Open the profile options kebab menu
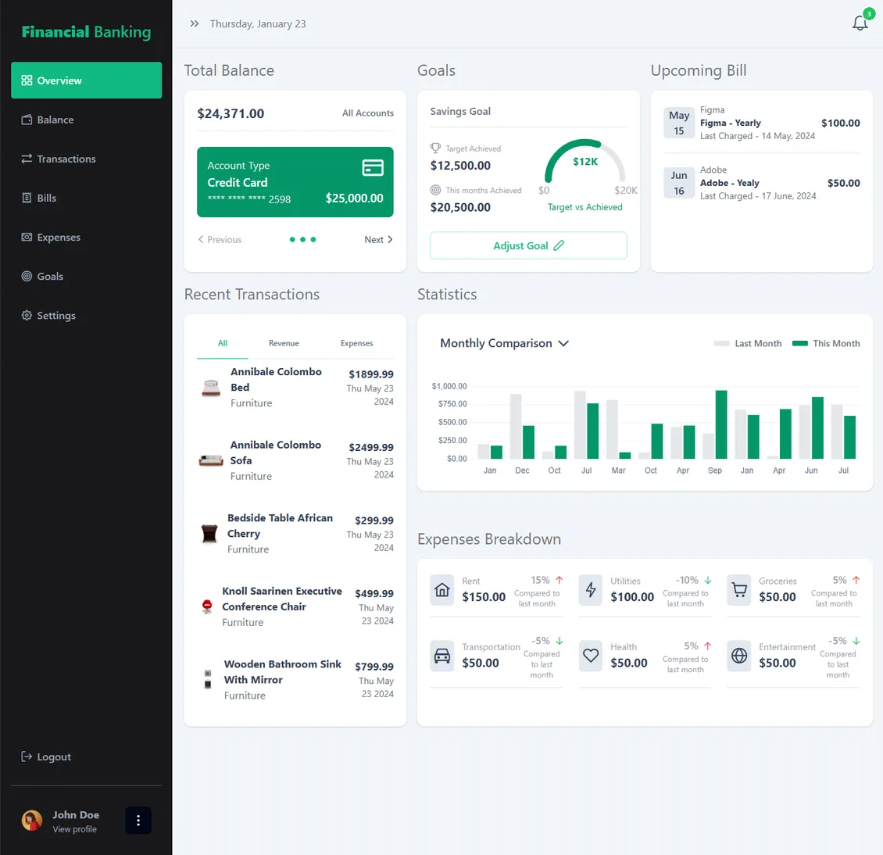 138,820
